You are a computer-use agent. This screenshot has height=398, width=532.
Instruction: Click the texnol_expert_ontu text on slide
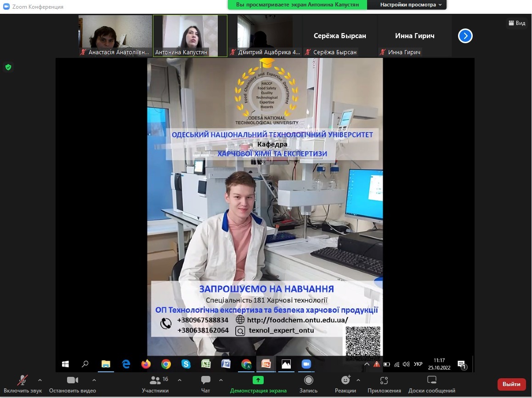tap(281, 330)
